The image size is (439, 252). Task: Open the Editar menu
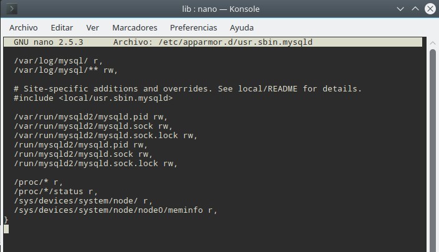click(x=62, y=28)
